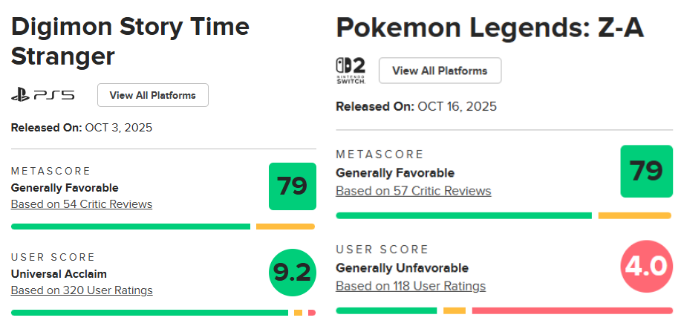Image resolution: width=684 pixels, height=332 pixels.
Task: Click Pokemon's green user score bar segment
Action: [386, 310]
